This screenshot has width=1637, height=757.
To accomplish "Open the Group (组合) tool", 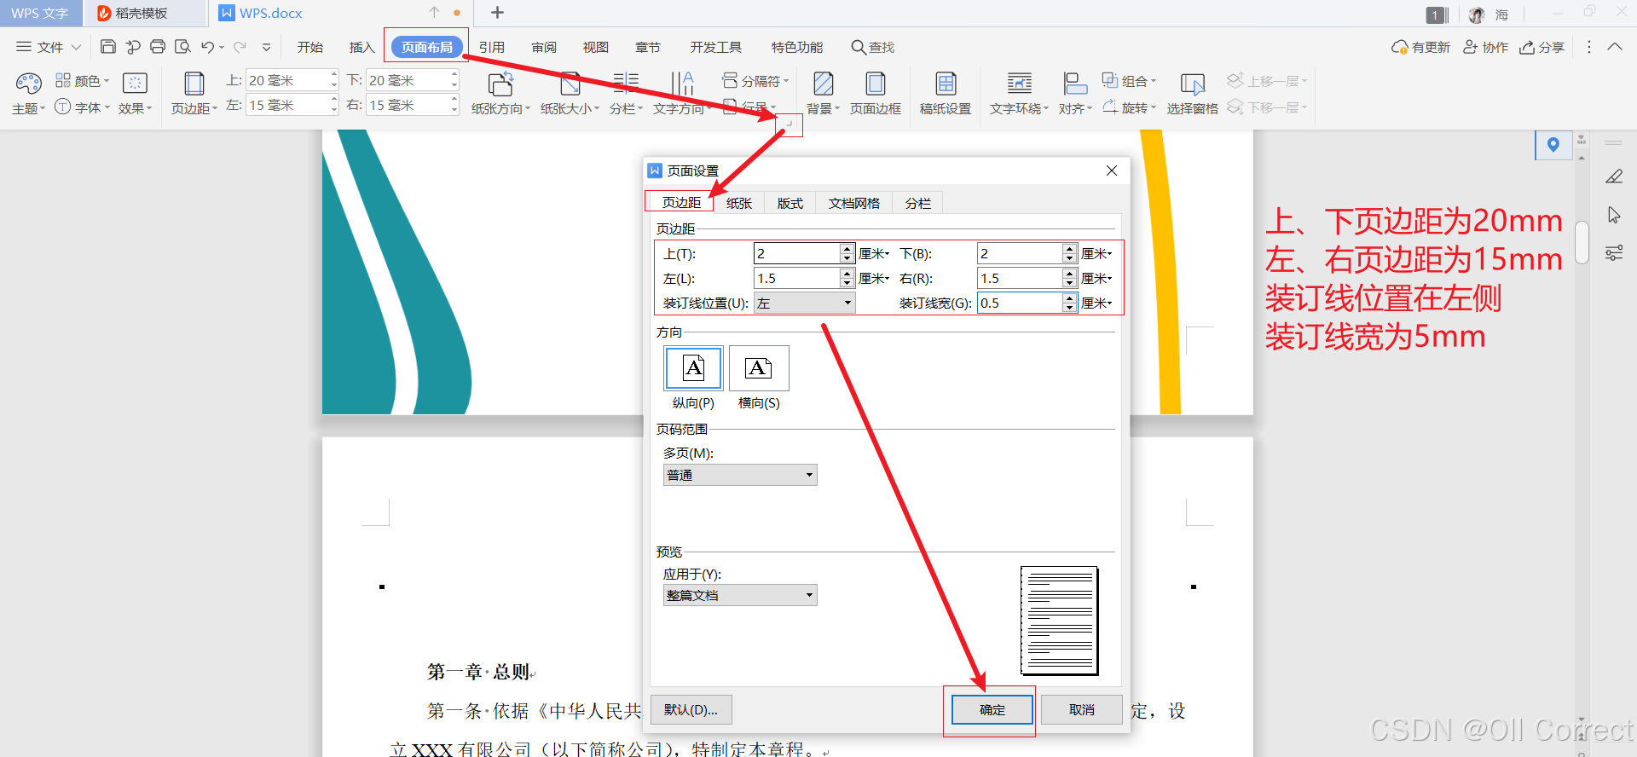I will (x=1129, y=81).
